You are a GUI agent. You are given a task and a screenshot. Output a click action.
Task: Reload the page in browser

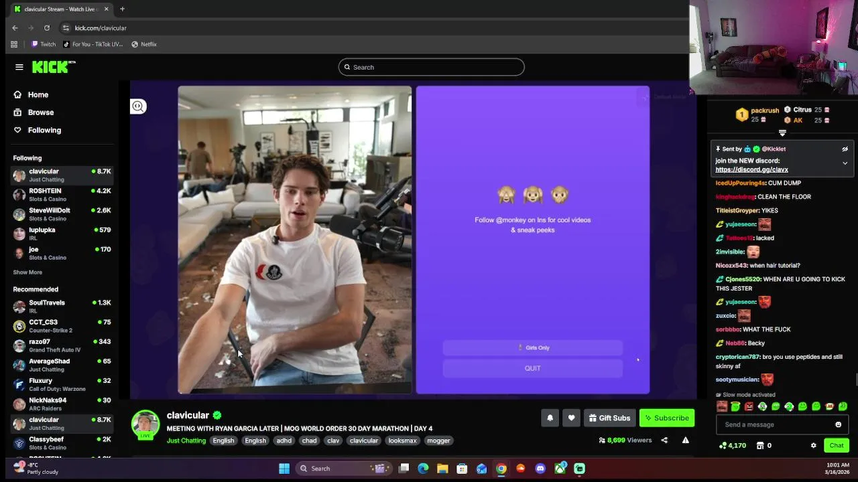click(x=47, y=28)
